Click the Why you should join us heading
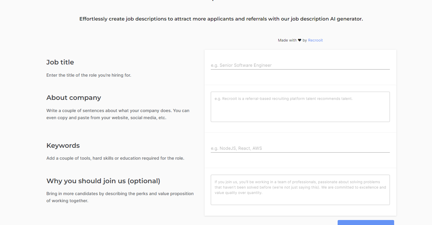Viewport: 432px width, 225px height. pyautogui.click(x=103, y=181)
